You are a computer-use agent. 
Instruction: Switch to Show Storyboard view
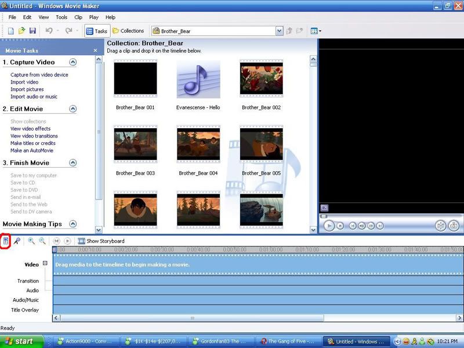[101, 241]
